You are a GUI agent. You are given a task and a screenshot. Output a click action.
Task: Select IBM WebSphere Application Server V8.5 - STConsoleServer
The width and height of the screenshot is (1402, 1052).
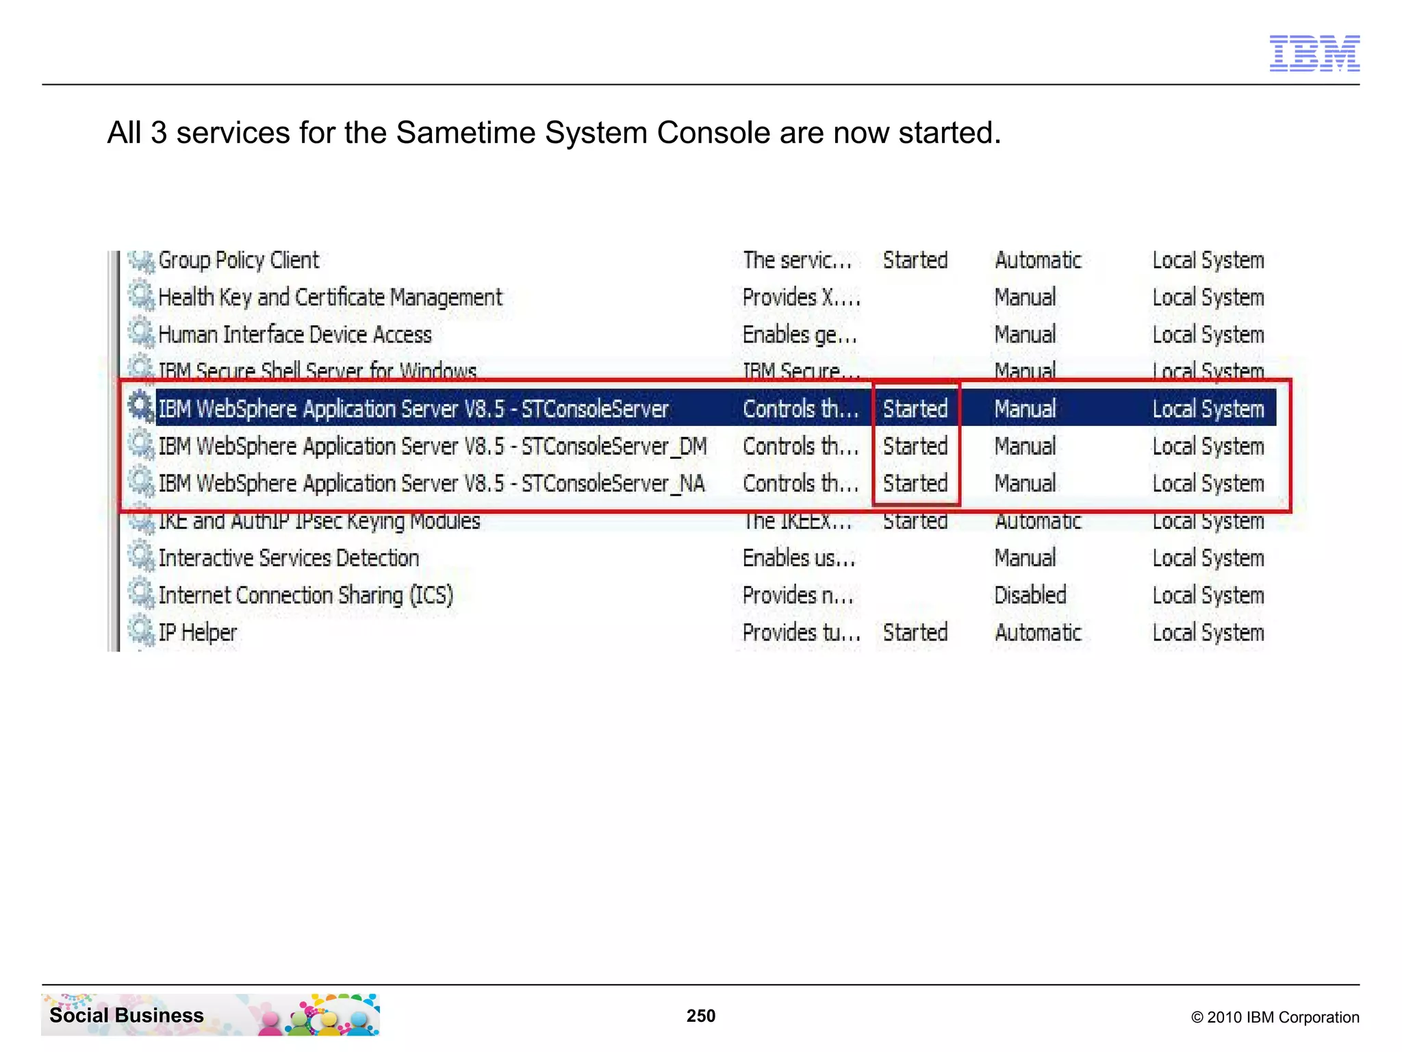pos(413,409)
